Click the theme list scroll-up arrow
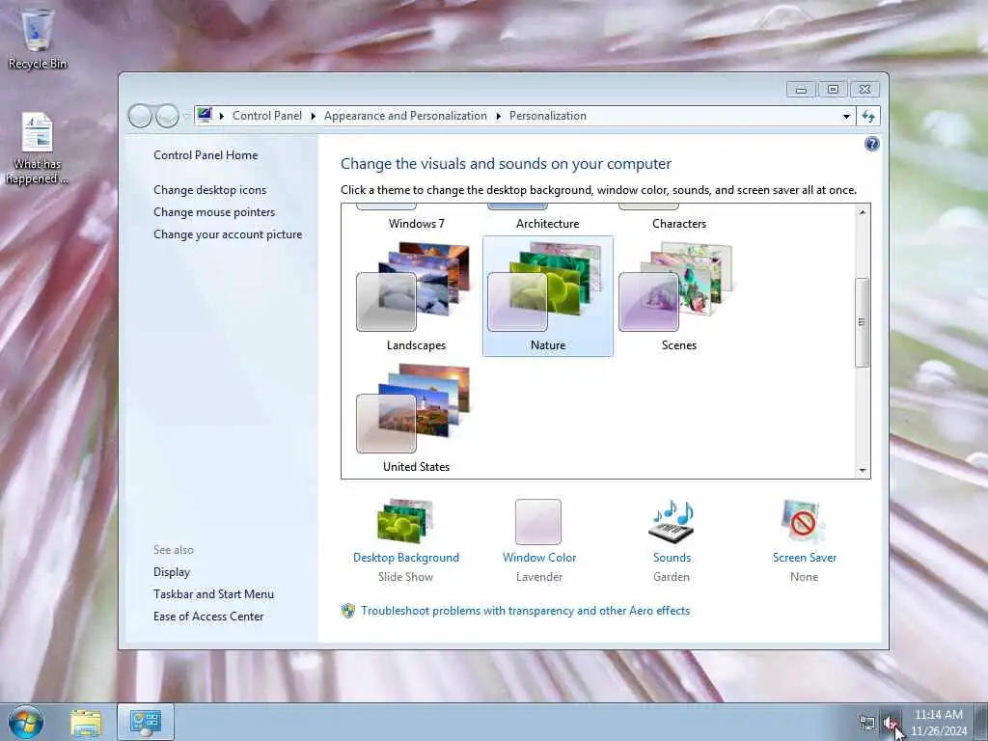 [862, 212]
